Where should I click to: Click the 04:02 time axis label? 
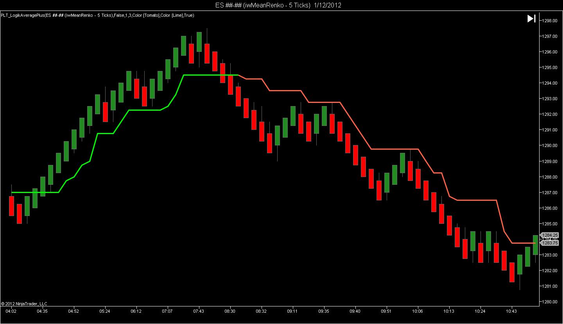tap(11, 311)
